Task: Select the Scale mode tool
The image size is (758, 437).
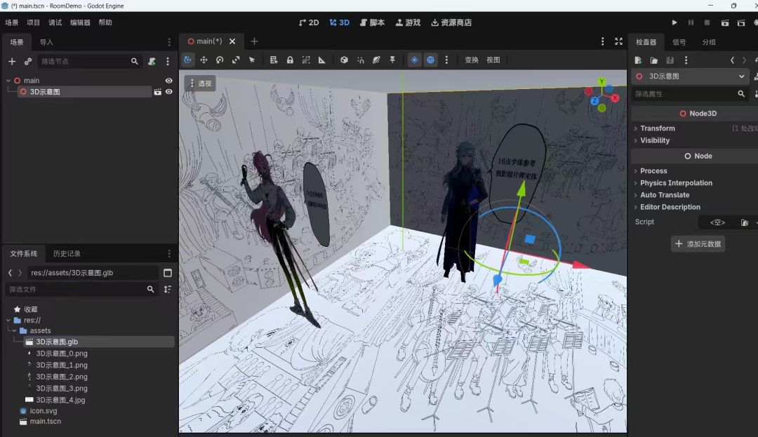Action: [236, 60]
